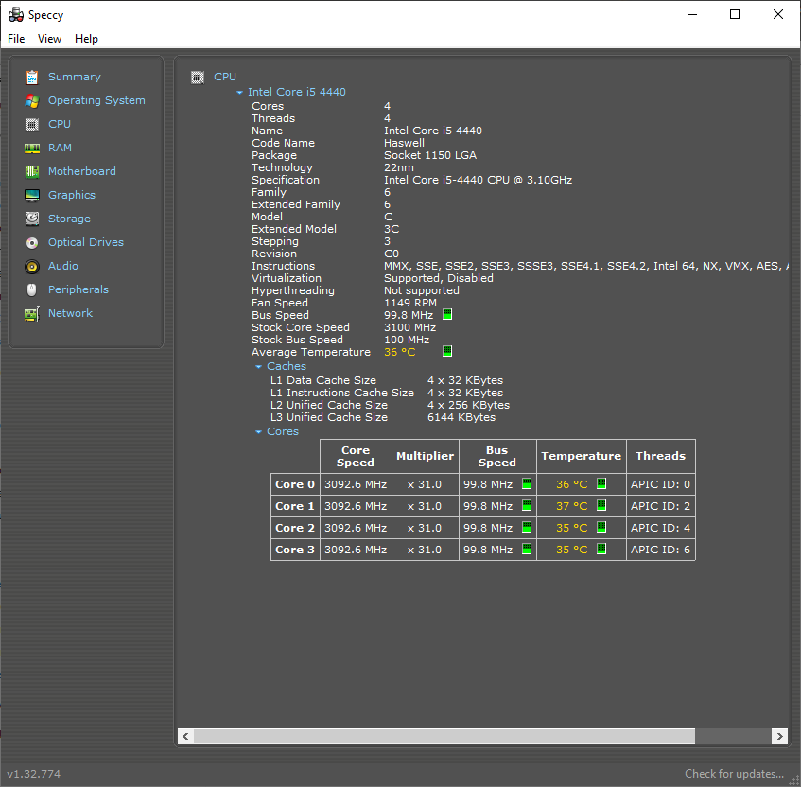Screen dimensions: 801x787
Task: Click the v1.32.774 version label
Action: [34, 774]
